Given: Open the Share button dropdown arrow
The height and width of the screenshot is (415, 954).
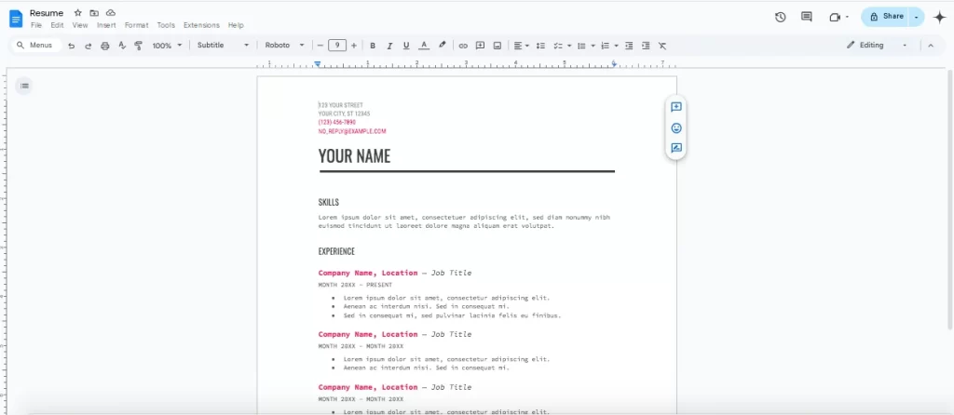Looking at the screenshot, I should pos(917,17).
